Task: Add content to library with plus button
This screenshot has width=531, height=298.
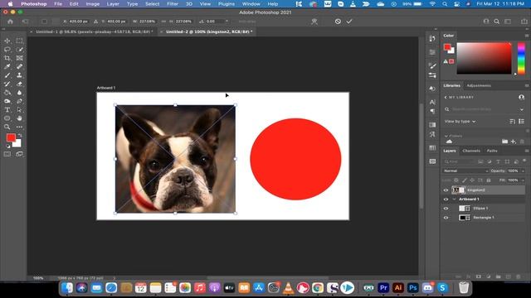Action: 514,142
